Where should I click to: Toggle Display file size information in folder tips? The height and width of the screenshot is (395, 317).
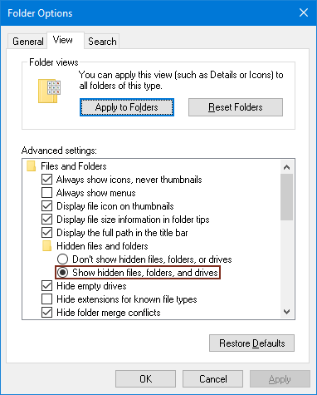(46, 220)
